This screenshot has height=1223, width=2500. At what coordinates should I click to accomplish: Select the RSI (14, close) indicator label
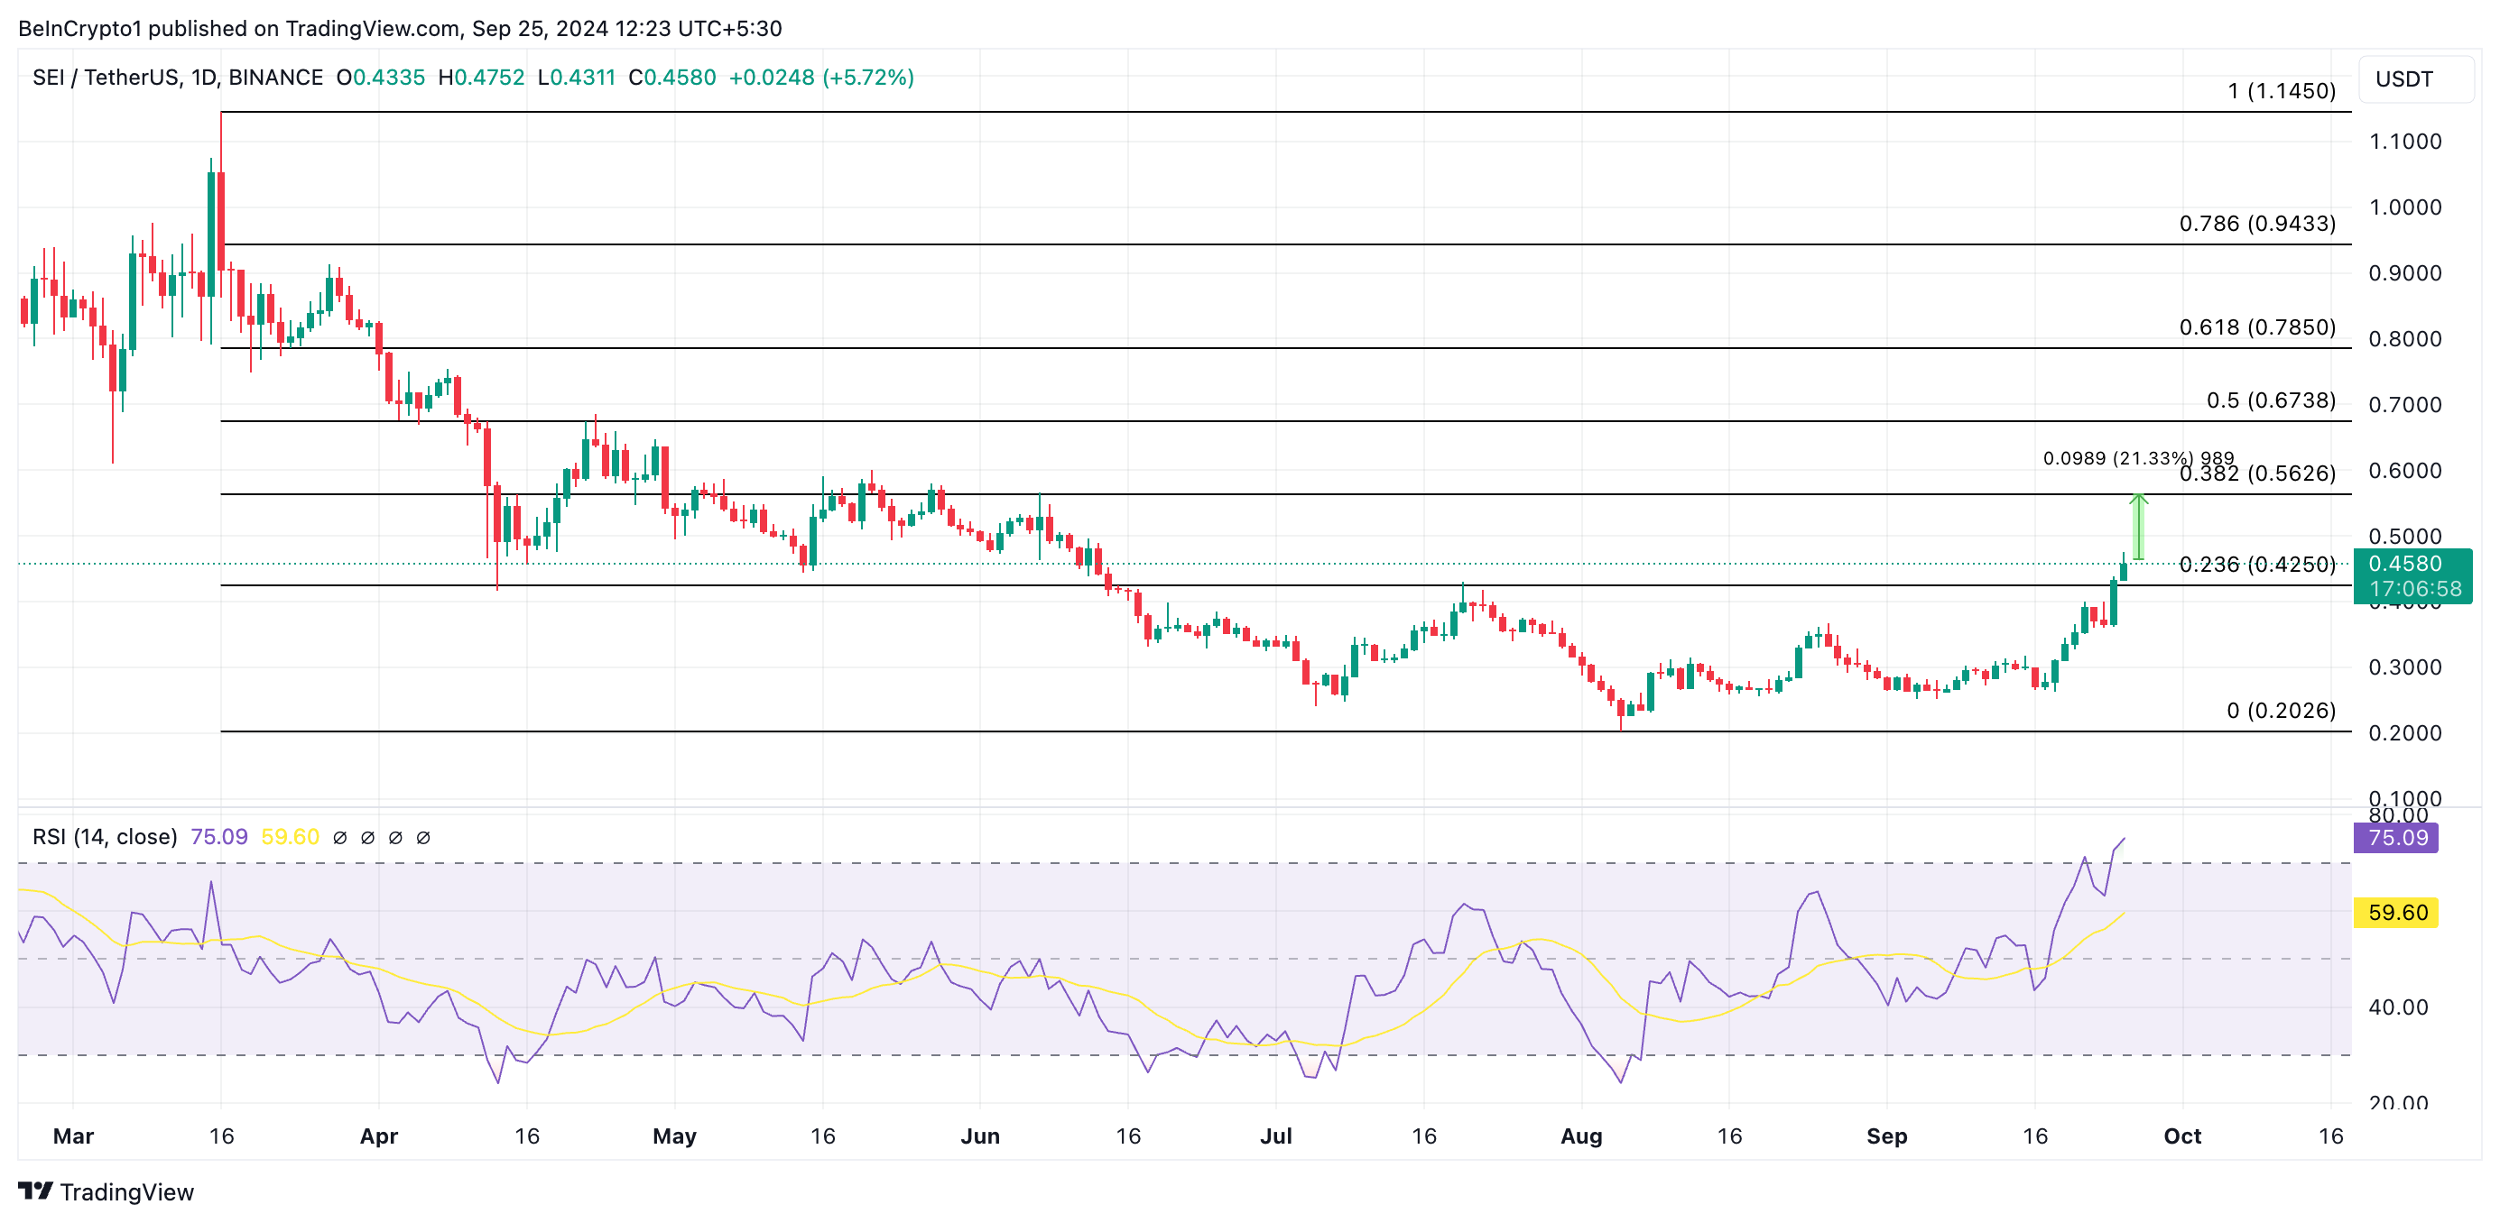pyautogui.click(x=105, y=837)
